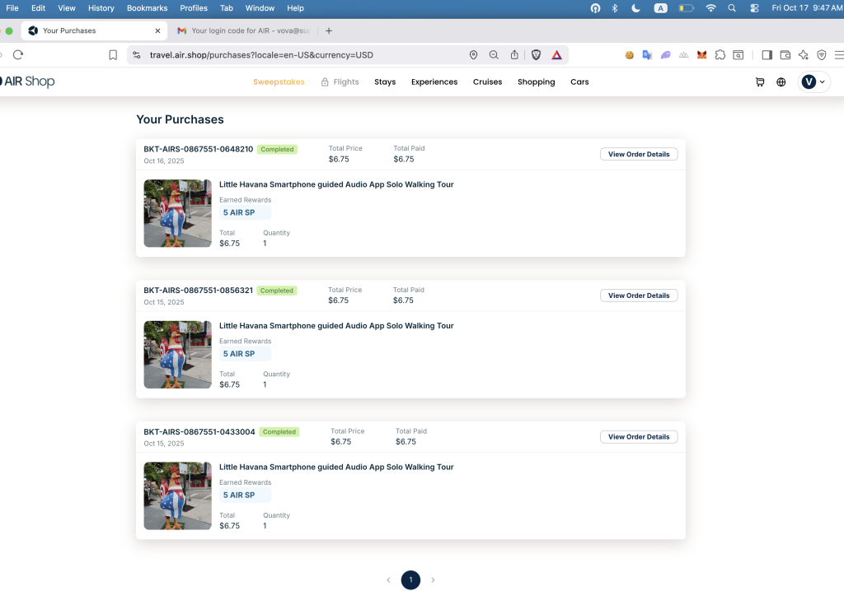
Task: Open the extensions puzzle piece icon
Action: 720,55
